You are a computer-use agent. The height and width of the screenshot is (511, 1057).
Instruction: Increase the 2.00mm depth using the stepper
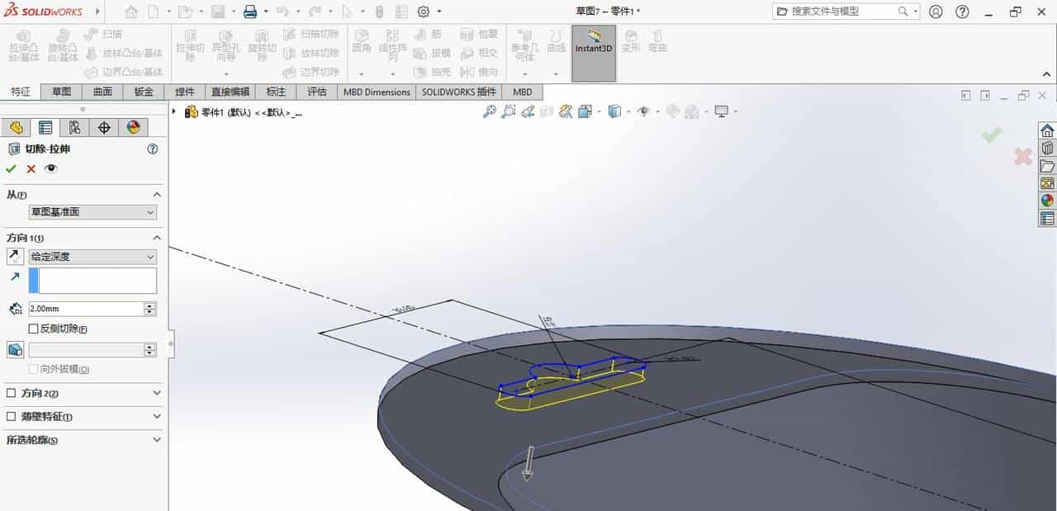[x=149, y=304]
